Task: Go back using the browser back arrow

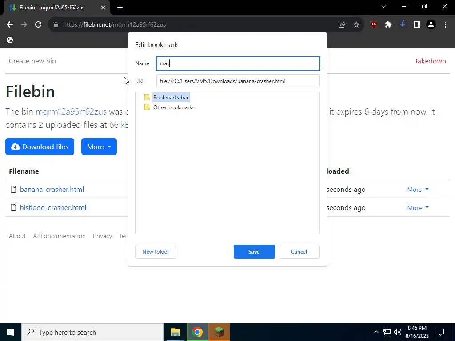Action: click(x=10, y=25)
